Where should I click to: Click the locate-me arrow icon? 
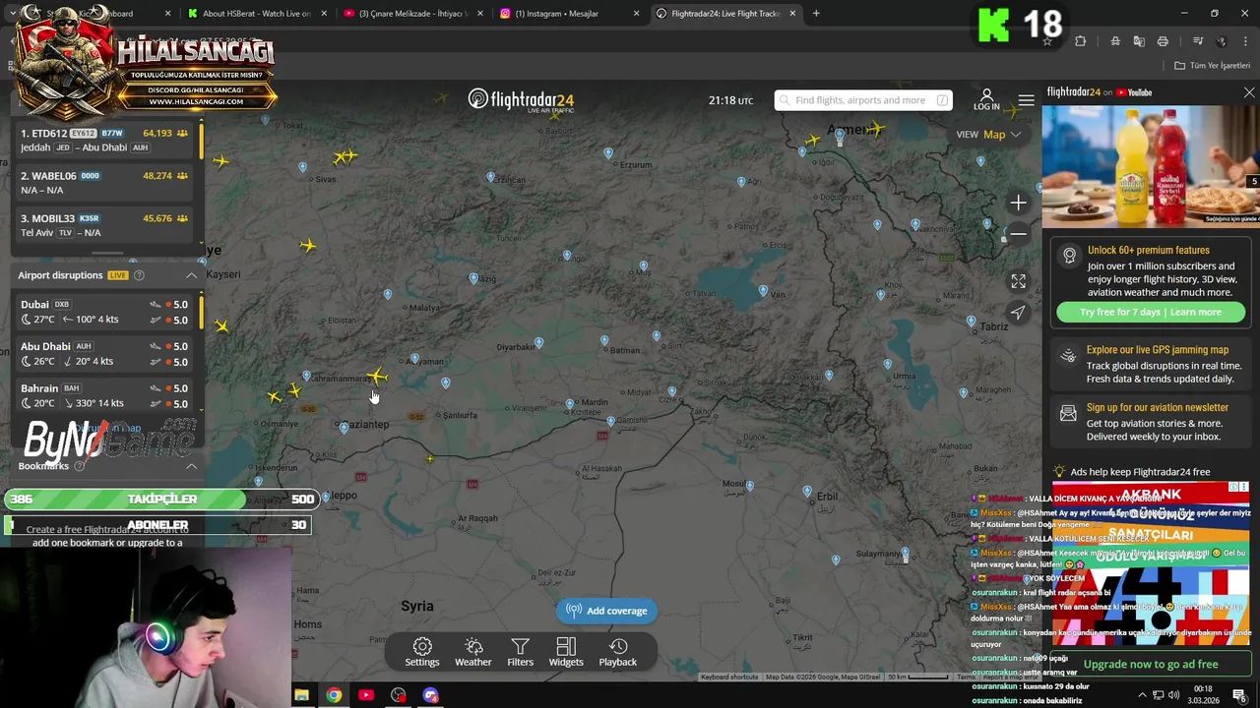click(1018, 313)
